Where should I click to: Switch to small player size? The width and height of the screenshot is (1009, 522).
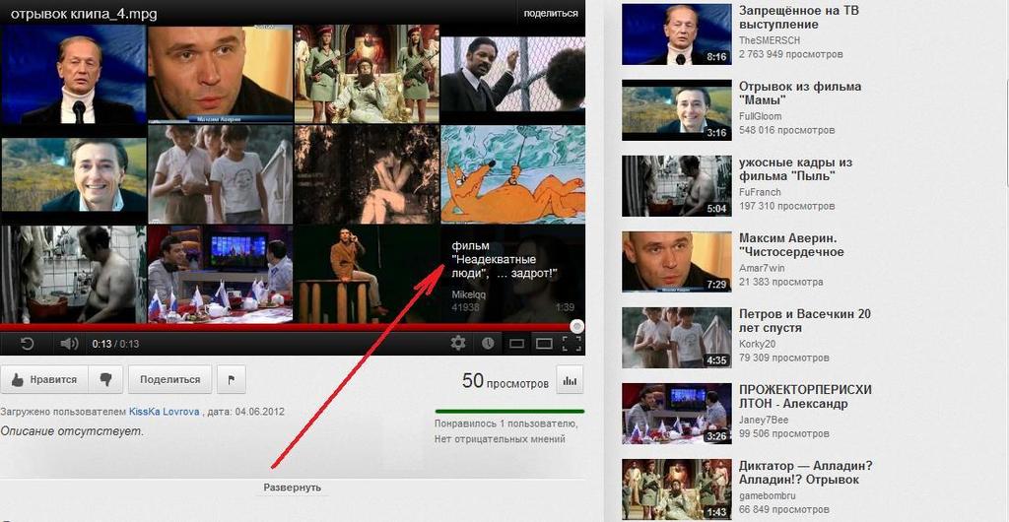[x=515, y=344]
